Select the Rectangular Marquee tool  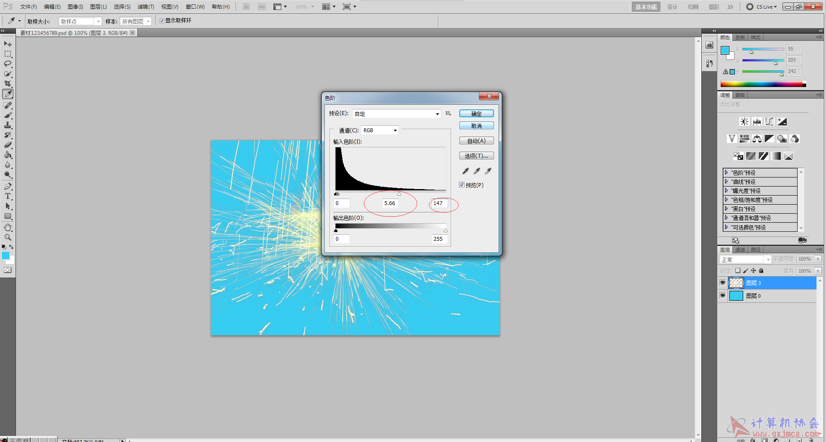[8, 54]
